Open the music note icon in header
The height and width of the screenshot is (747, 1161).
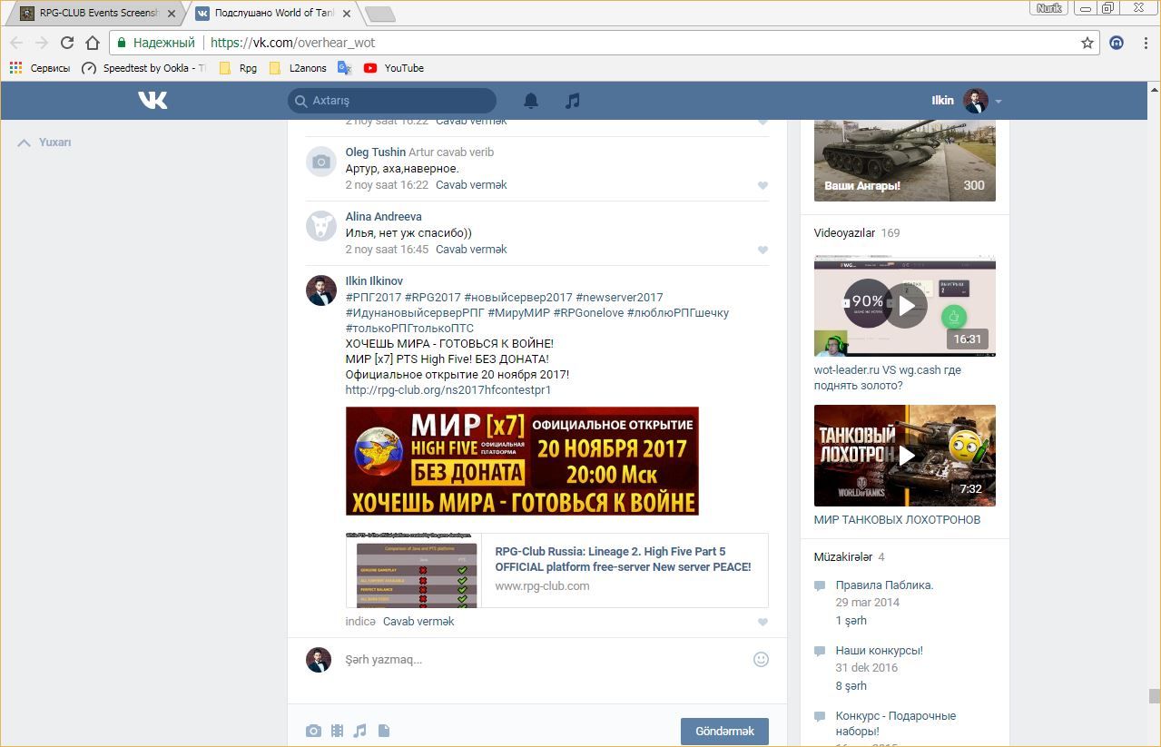tap(572, 101)
